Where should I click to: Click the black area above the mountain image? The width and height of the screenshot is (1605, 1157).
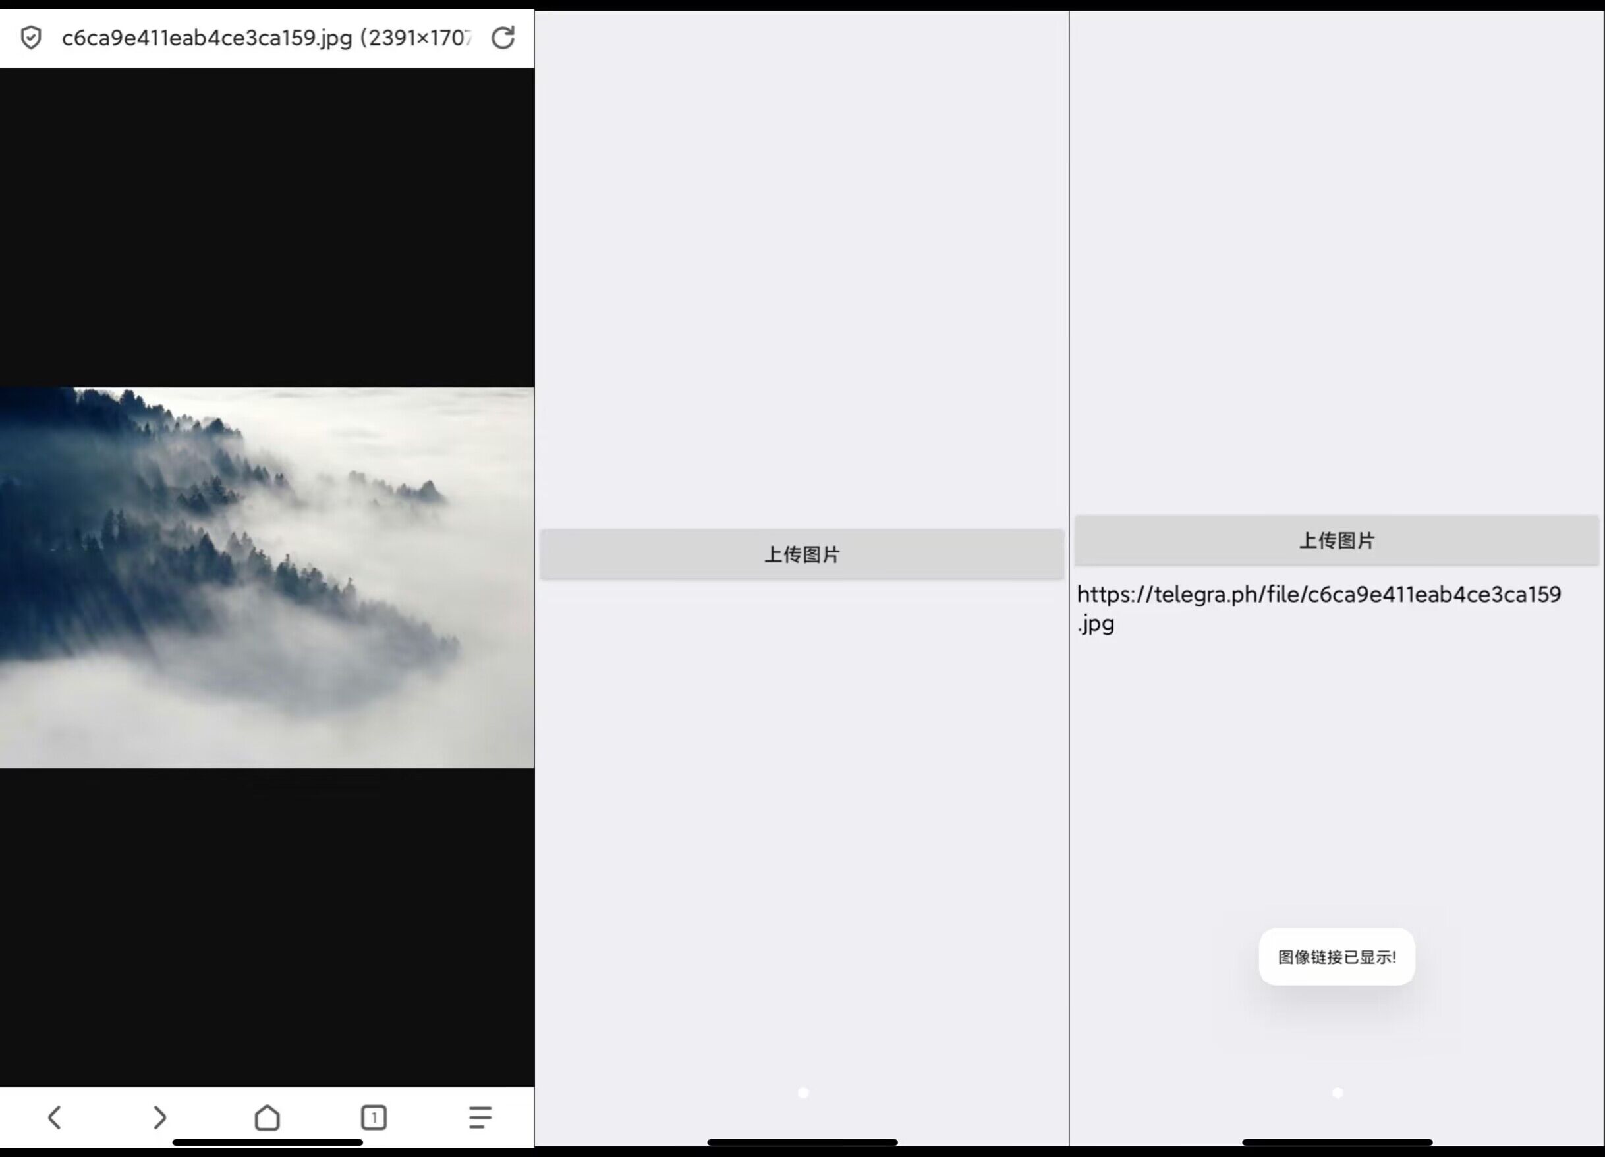click(x=267, y=227)
